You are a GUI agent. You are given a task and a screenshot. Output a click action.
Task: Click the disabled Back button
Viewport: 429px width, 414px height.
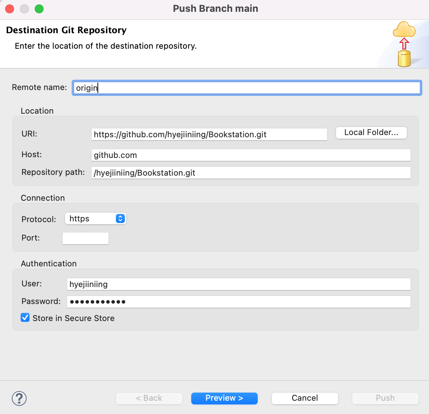point(149,398)
